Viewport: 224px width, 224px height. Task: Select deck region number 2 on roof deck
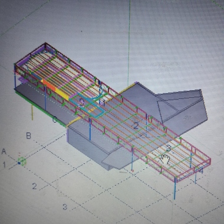(x=136, y=126)
